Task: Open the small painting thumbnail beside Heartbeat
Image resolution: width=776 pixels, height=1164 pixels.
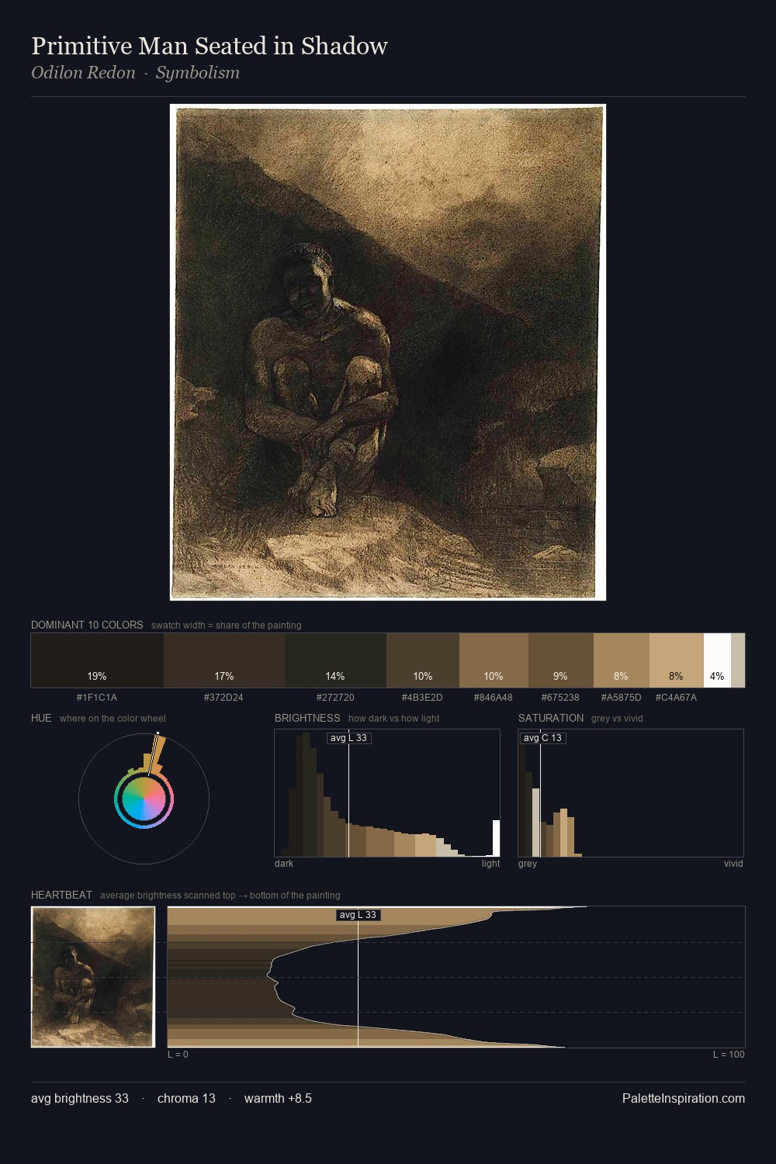Action: point(93,977)
